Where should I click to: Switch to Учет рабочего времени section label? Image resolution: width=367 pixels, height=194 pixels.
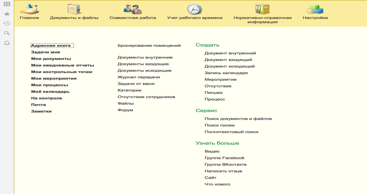pyautogui.click(x=195, y=18)
